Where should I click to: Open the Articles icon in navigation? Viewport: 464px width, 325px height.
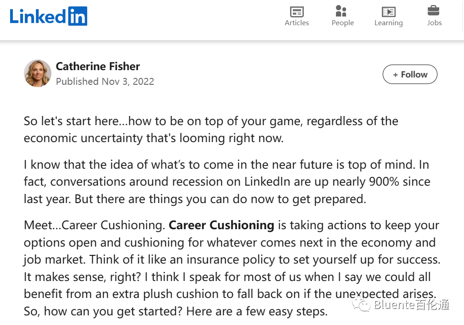pos(296,12)
